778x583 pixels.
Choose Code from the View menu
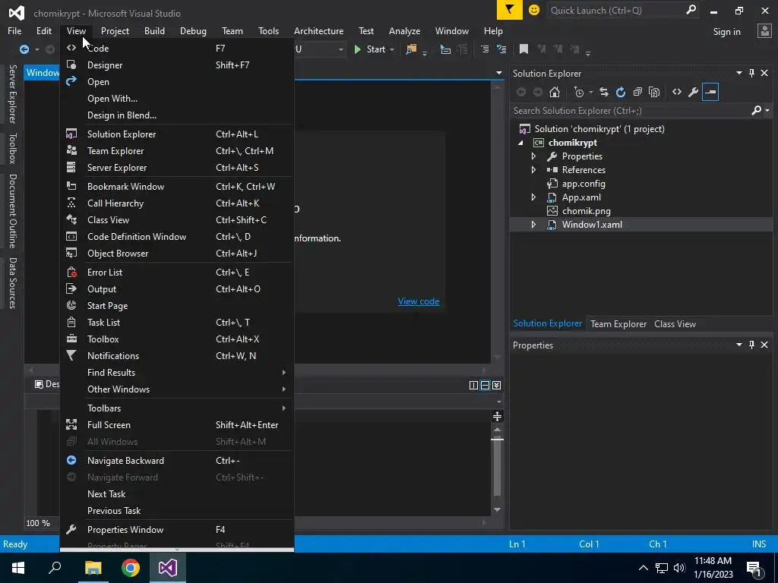pos(176,48)
